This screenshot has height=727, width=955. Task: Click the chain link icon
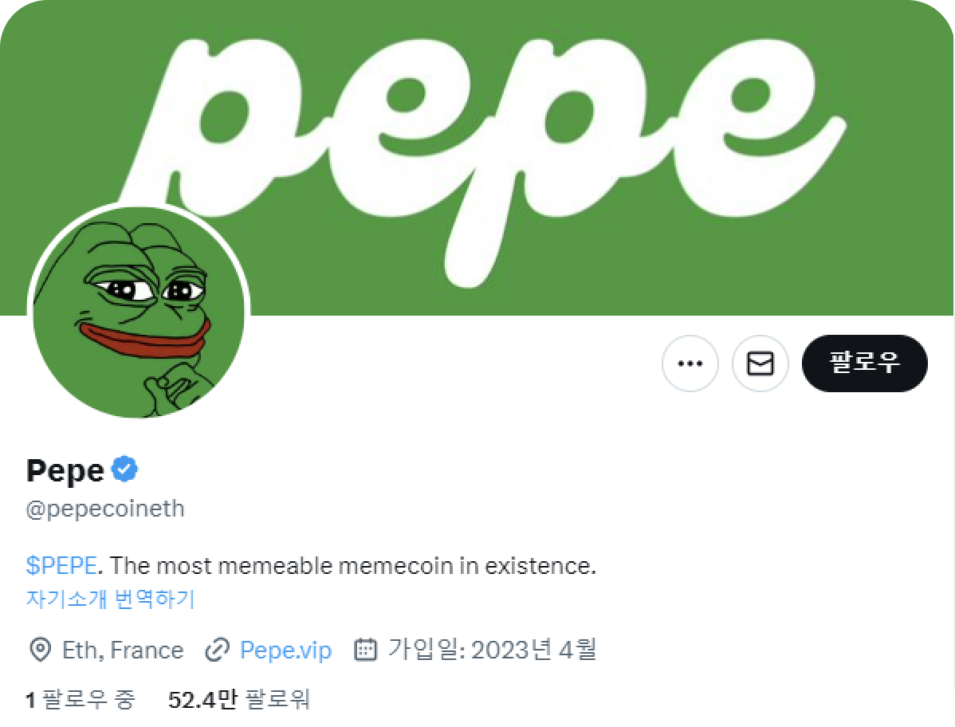tap(217, 650)
